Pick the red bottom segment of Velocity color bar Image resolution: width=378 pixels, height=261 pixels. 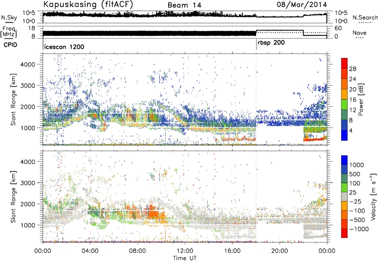coord(344,233)
